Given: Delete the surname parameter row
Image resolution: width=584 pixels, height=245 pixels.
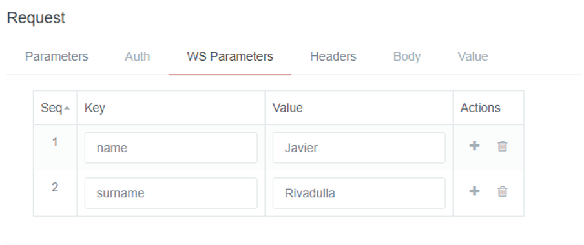Looking at the screenshot, I should [503, 191].
